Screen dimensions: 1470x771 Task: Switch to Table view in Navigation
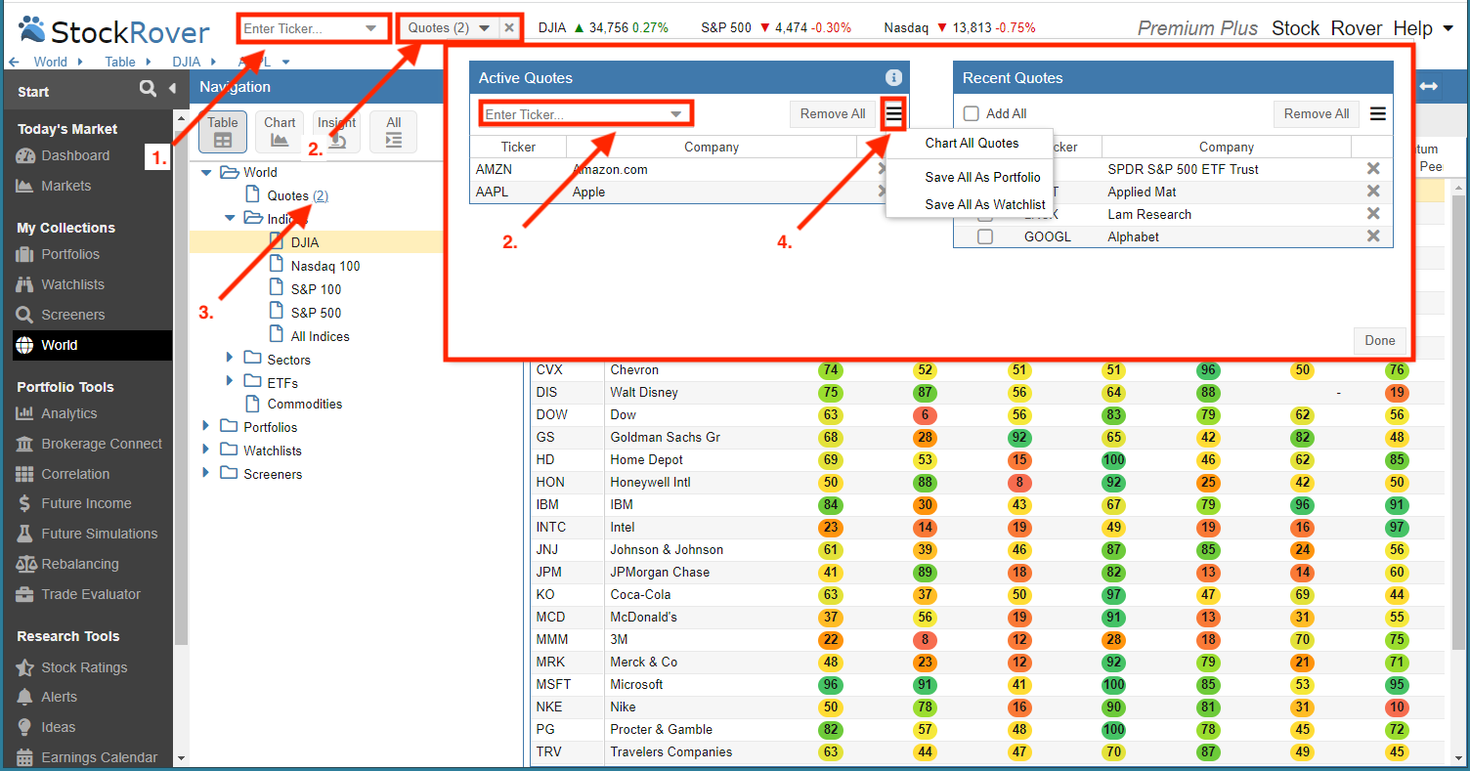point(223,132)
